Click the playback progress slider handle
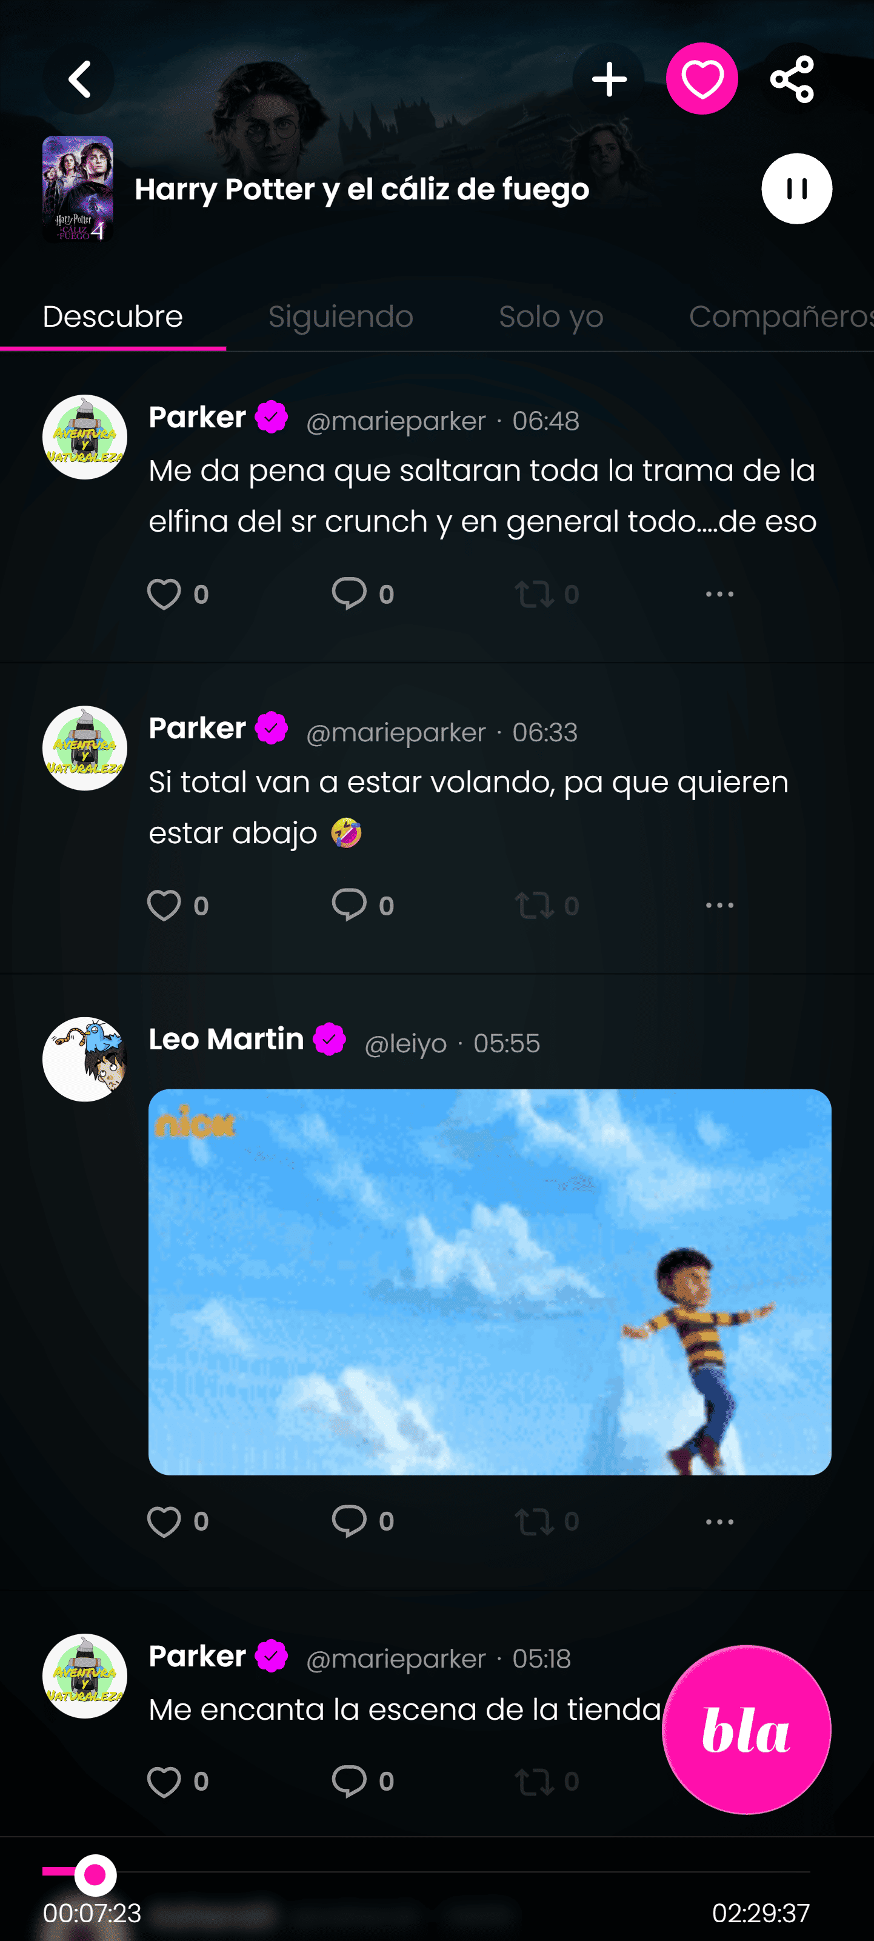This screenshot has height=1941, width=874. click(x=95, y=1875)
